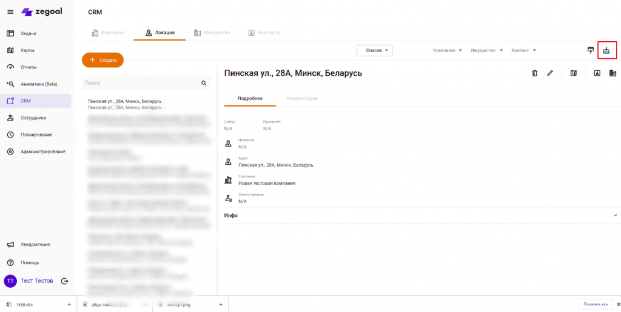The height and width of the screenshot is (312, 621).
Task: Show the location on map via map icon
Action: coord(574,73)
